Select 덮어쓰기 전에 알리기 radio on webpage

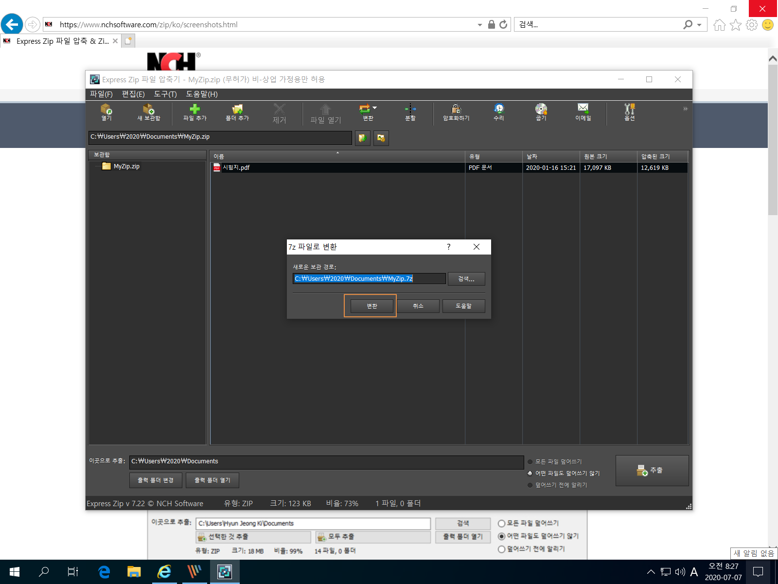tap(501, 549)
